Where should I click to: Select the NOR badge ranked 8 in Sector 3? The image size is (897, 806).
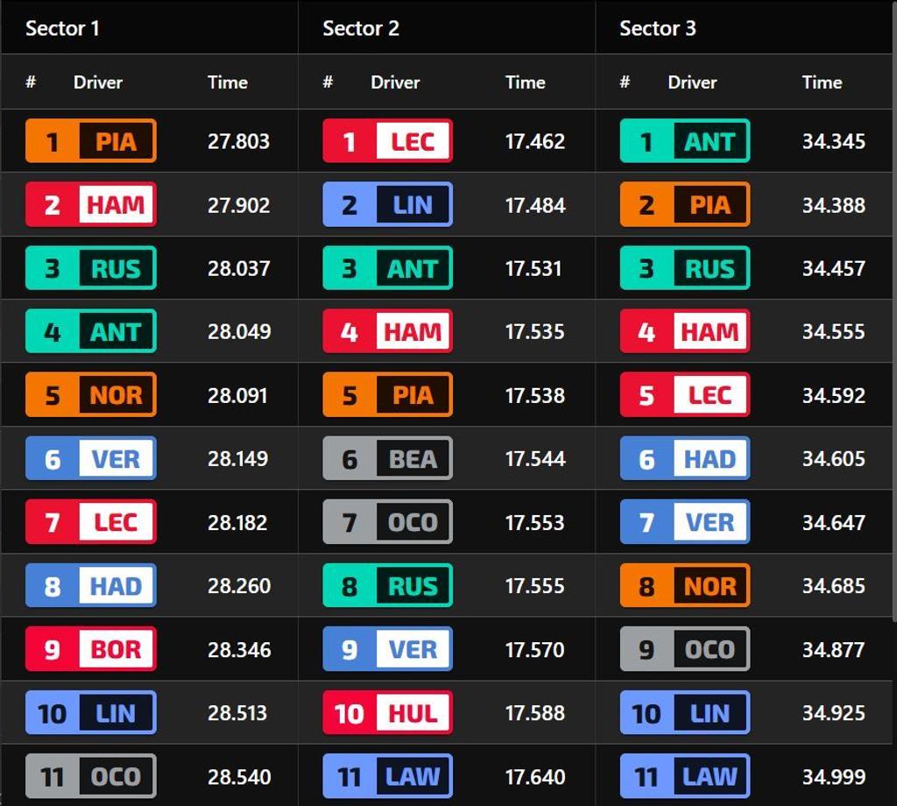[x=685, y=585]
